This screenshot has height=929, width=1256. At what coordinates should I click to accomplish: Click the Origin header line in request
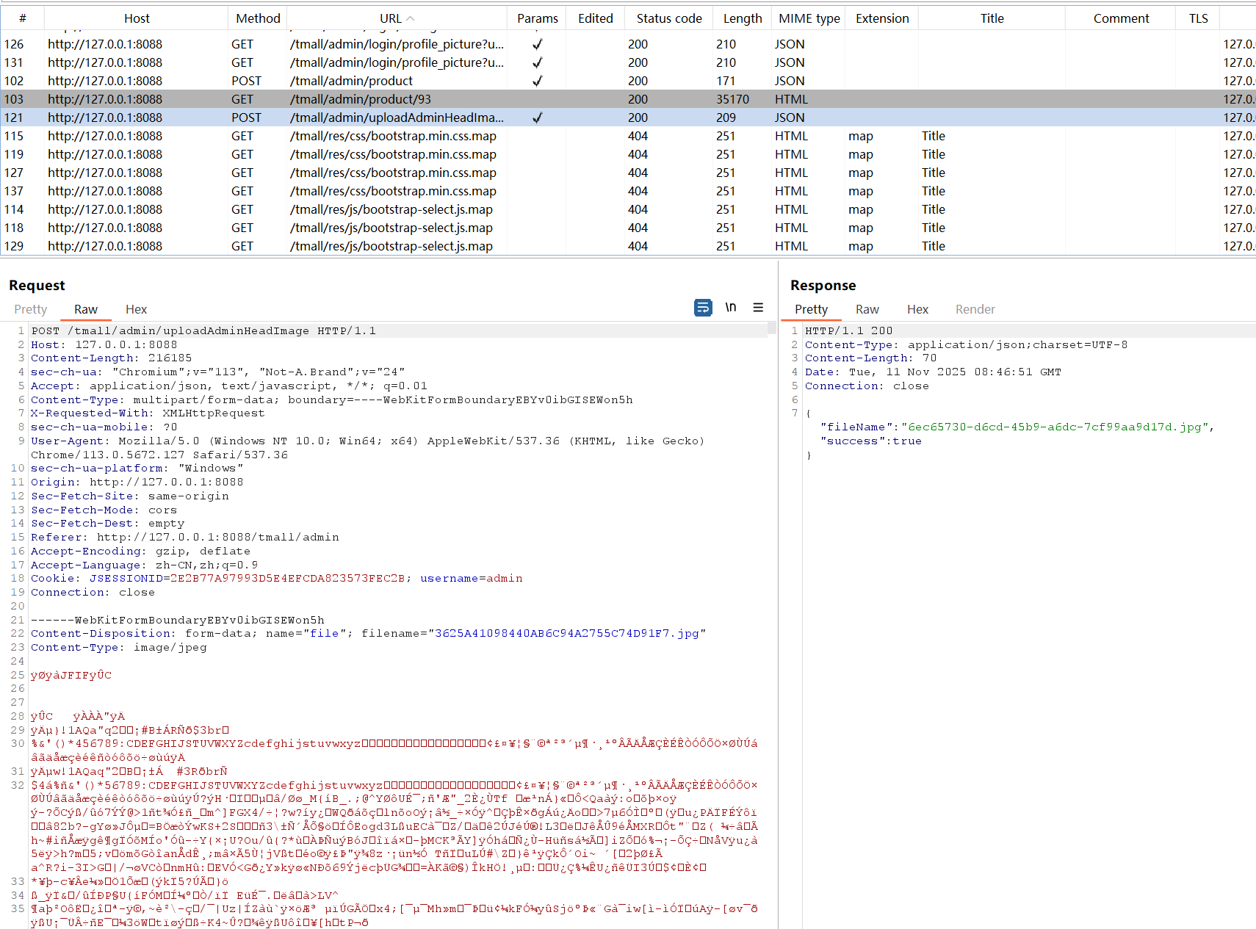click(137, 482)
